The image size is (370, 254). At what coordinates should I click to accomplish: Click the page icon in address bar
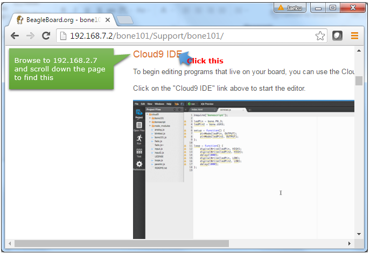click(x=63, y=36)
